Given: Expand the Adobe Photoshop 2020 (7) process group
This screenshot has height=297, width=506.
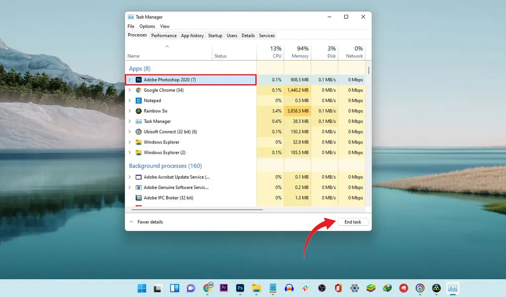Looking at the screenshot, I should pyautogui.click(x=130, y=79).
